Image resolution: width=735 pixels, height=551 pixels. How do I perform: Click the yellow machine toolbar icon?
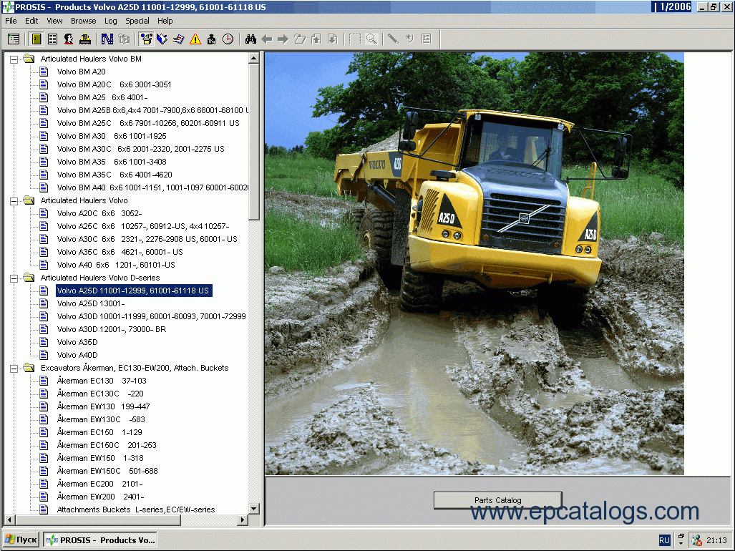click(85, 39)
